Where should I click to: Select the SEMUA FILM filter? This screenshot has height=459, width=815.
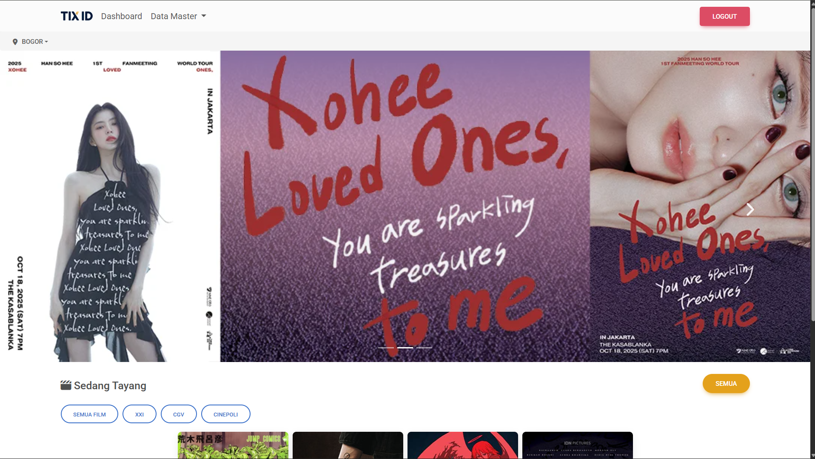click(x=89, y=414)
